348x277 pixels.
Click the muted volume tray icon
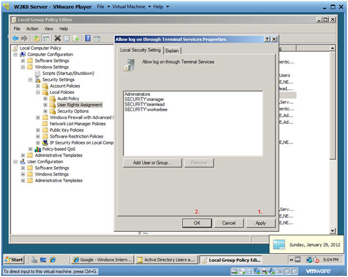pos(316,260)
